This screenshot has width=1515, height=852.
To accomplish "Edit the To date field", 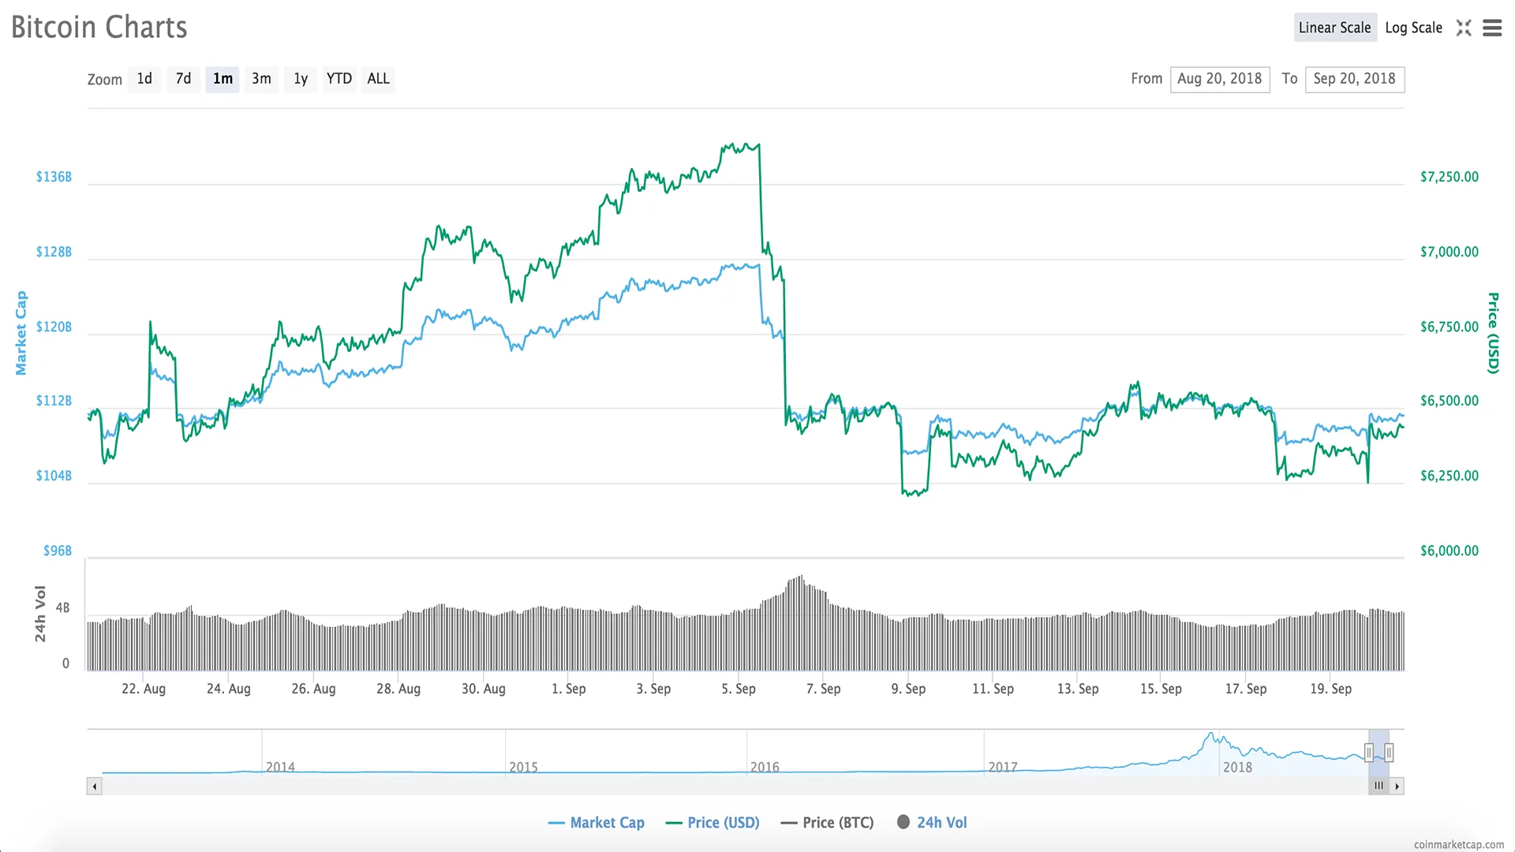I will (1355, 79).
